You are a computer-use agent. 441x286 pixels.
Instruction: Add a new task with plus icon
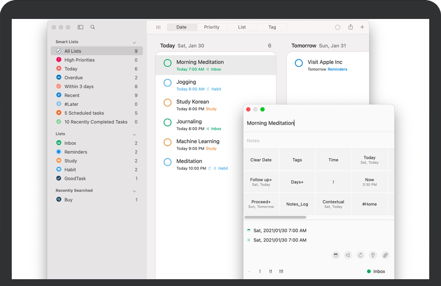click(362, 27)
